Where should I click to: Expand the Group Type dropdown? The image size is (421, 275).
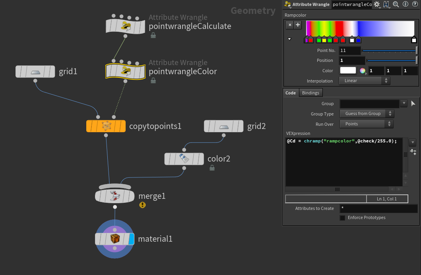(366, 113)
